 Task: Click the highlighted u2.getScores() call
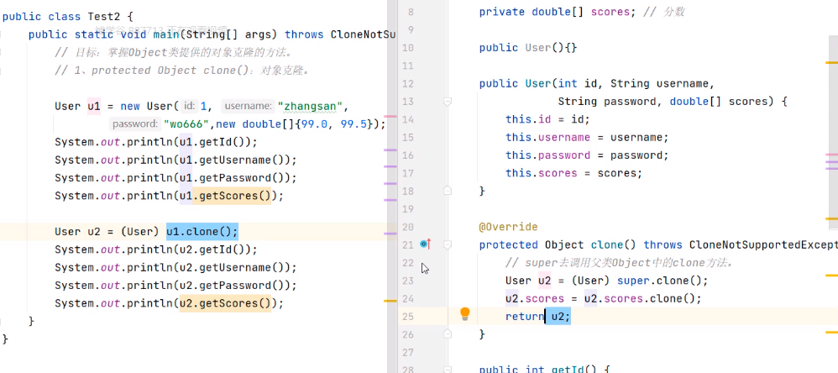coord(225,303)
